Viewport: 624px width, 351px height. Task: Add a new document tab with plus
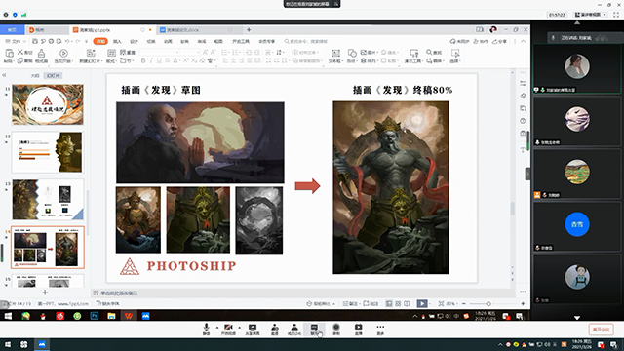pyautogui.click(x=249, y=30)
